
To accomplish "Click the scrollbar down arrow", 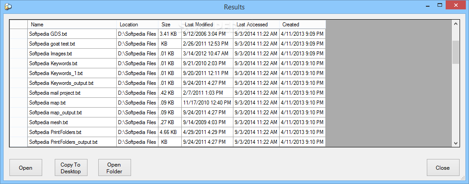I will [456, 143].
